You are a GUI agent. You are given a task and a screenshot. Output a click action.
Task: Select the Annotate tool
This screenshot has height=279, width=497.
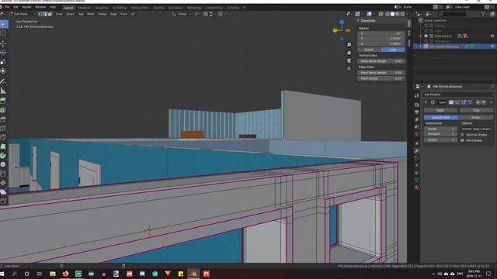coord(3,81)
